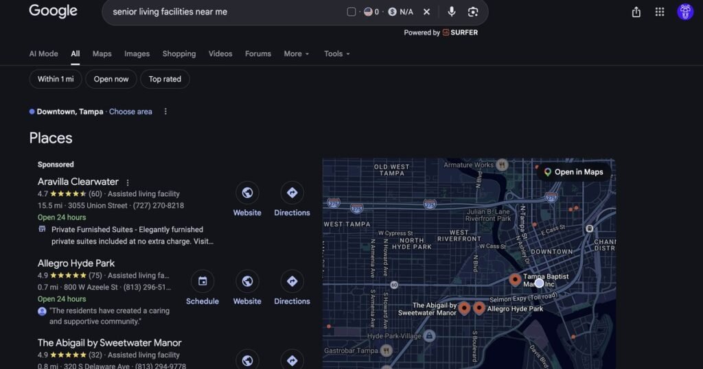Click "Downtown, Tampa" location text
Viewport: 703px width, 369px height.
pyautogui.click(x=70, y=112)
